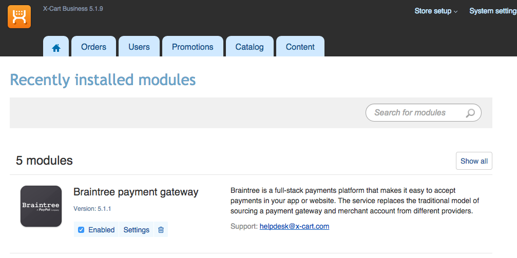Click the X-Cart Business 5.1.9 label
This screenshot has height=258, width=517.
coord(73,9)
